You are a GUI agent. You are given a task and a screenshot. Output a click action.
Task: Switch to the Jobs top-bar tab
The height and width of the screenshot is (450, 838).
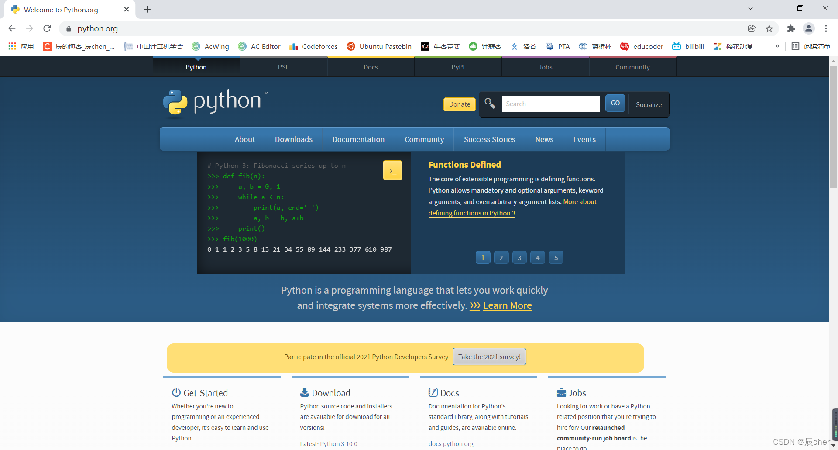pyautogui.click(x=546, y=67)
